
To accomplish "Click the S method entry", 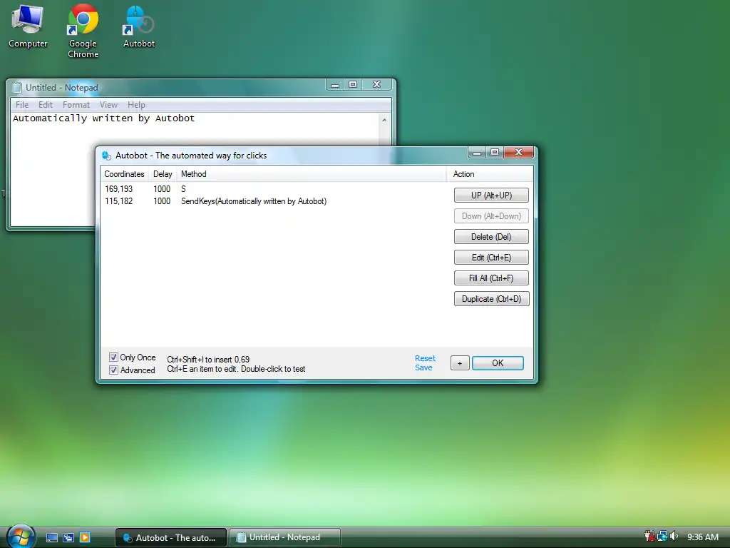I will click(183, 189).
